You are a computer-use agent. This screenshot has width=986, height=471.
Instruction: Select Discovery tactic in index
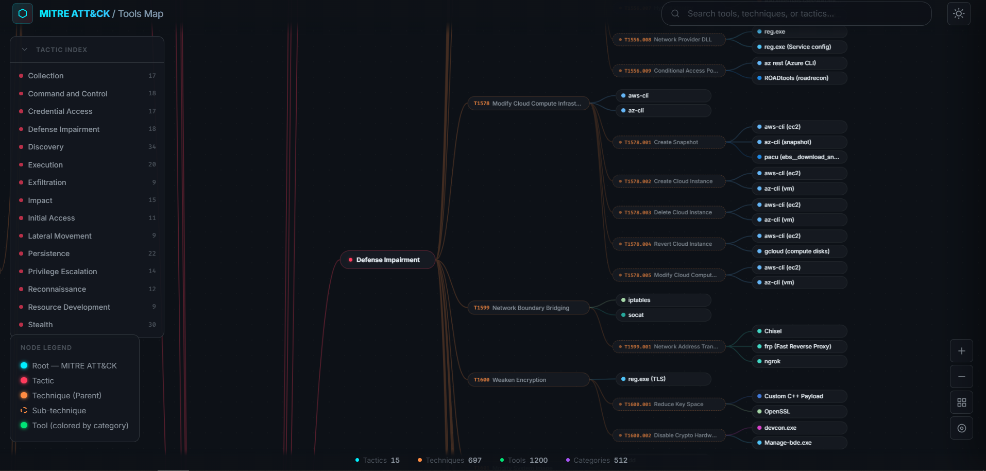[87, 147]
